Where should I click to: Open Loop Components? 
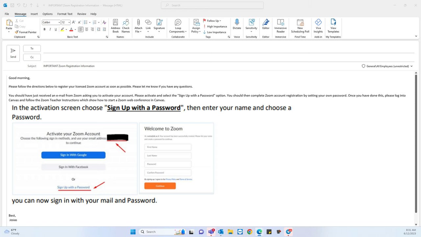coord(178,26)
